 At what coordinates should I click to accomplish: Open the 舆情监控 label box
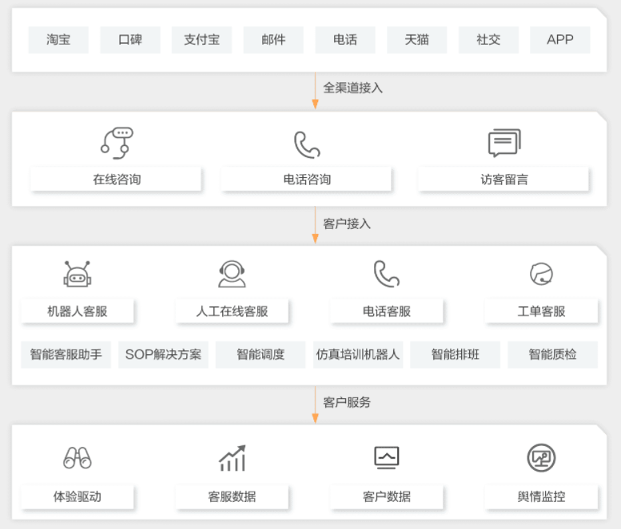(541, 496)
